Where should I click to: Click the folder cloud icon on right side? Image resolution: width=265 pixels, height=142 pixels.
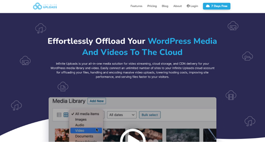coord(247,56)
